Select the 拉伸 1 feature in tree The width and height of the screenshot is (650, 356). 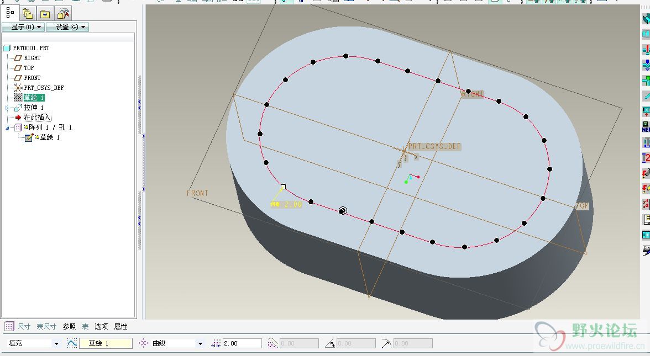pos(34,108)
